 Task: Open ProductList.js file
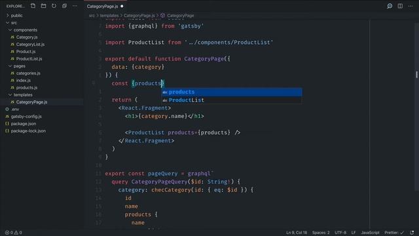pos(29,58)
